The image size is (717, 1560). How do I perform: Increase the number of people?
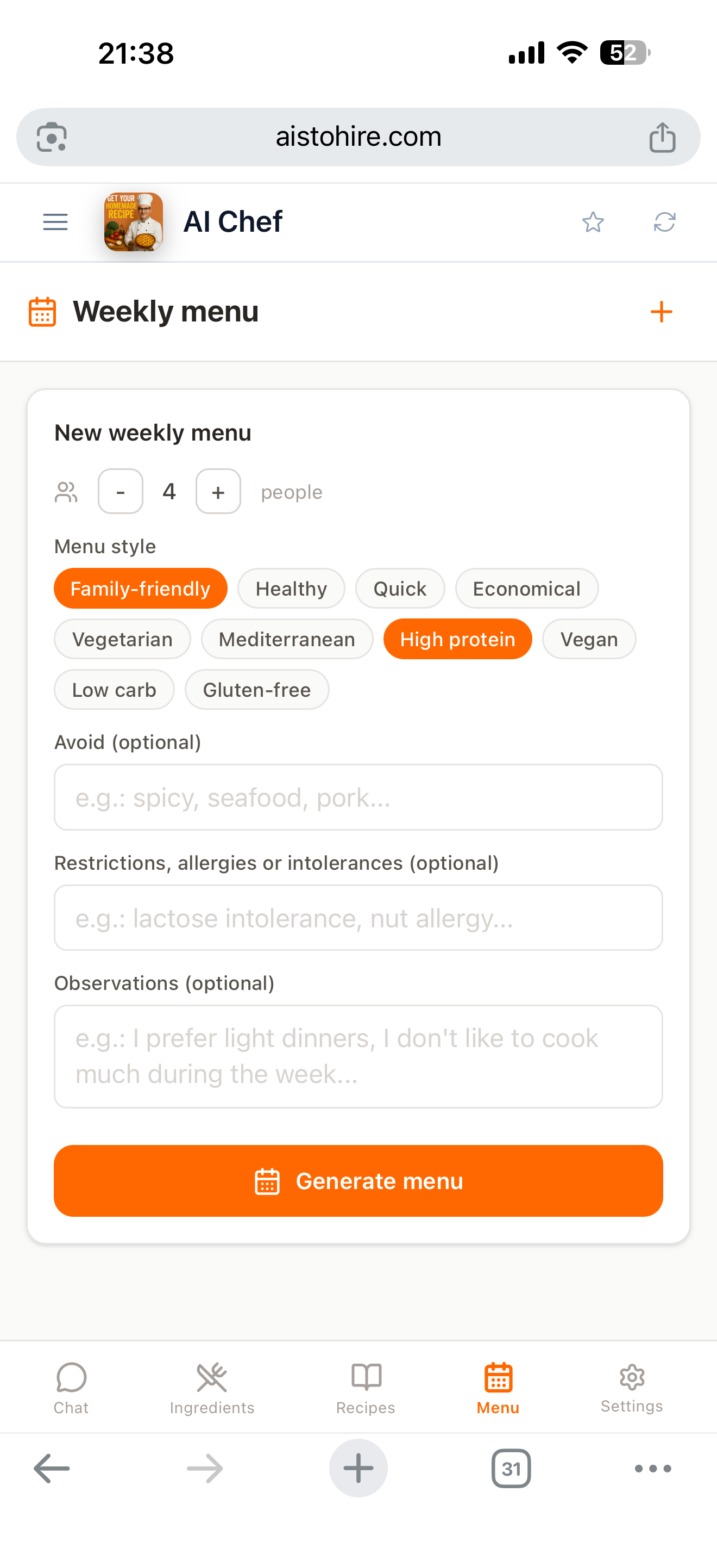(x=218, y=491)
